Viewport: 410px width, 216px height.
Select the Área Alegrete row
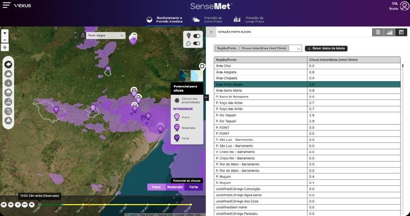click(x=307, y=72)
